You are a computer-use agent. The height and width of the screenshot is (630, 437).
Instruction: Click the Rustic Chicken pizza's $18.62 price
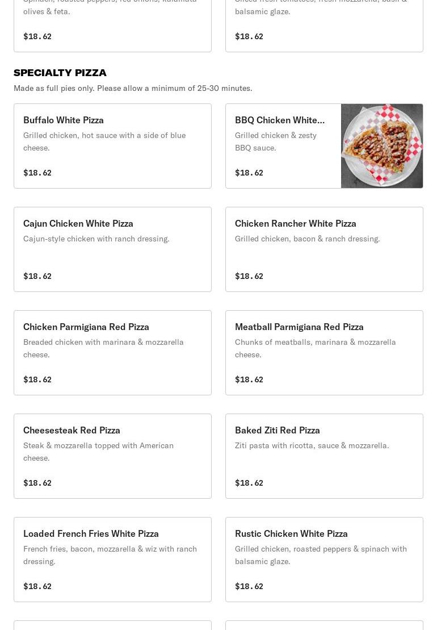[x=249, y=586]
